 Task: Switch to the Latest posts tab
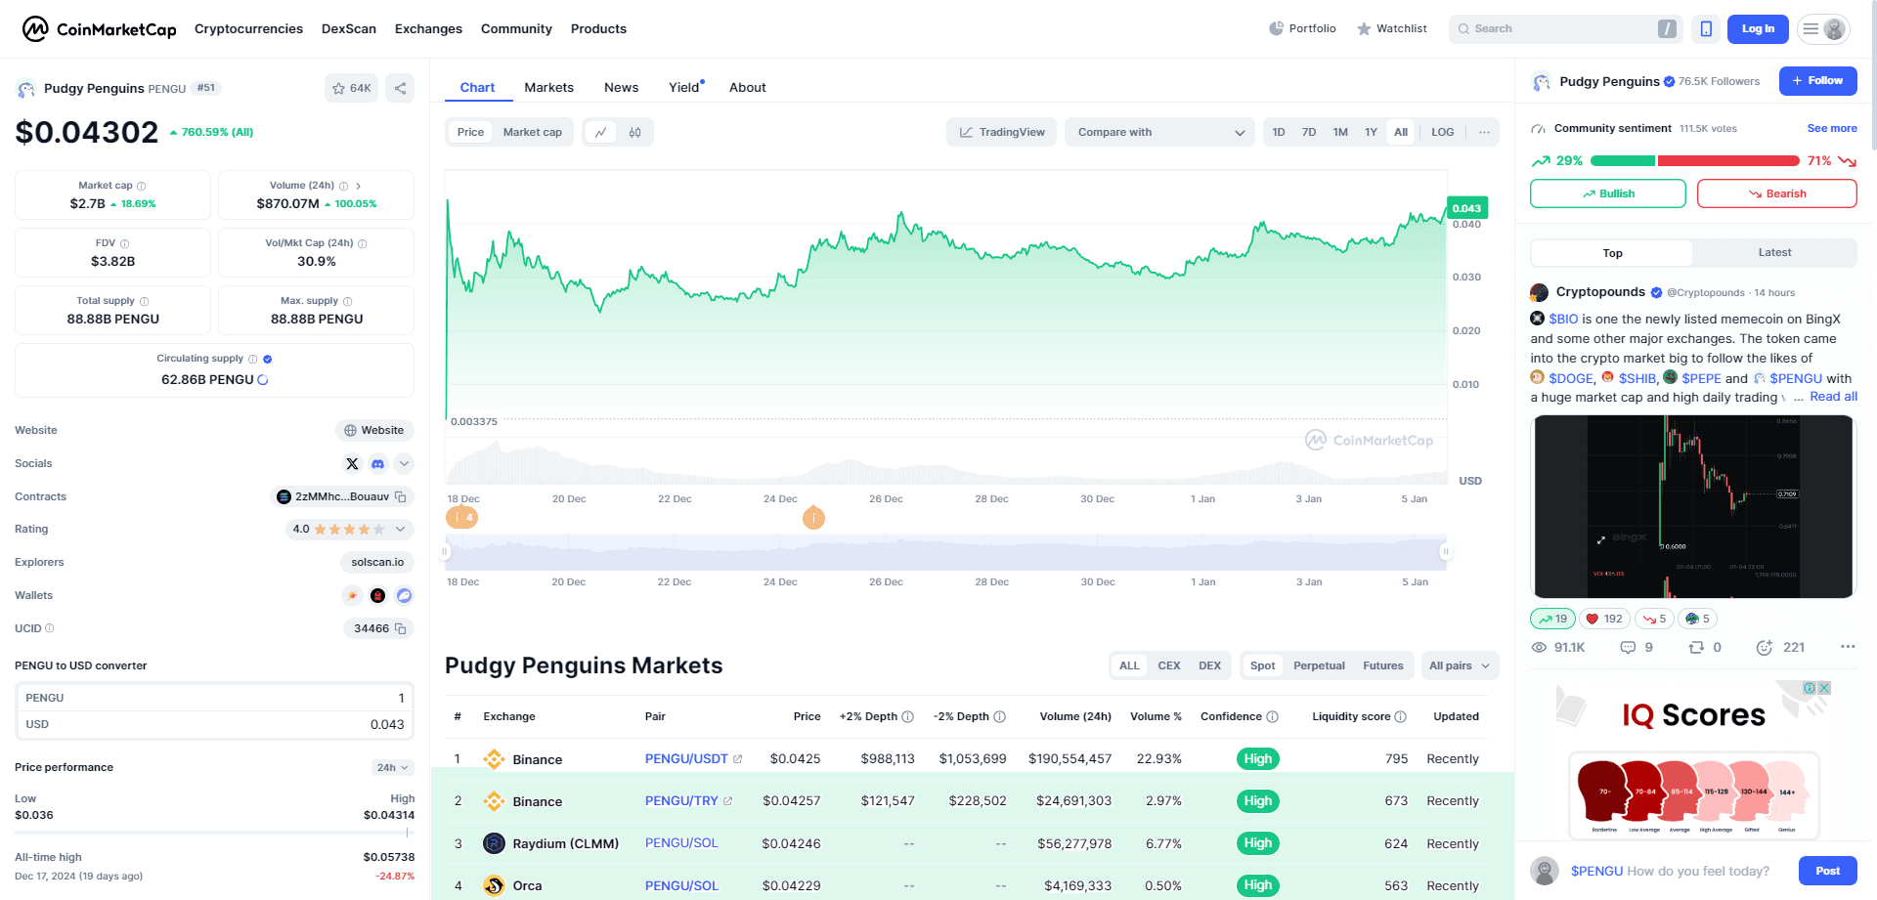pyautogui.click(x=1774, y=252)
